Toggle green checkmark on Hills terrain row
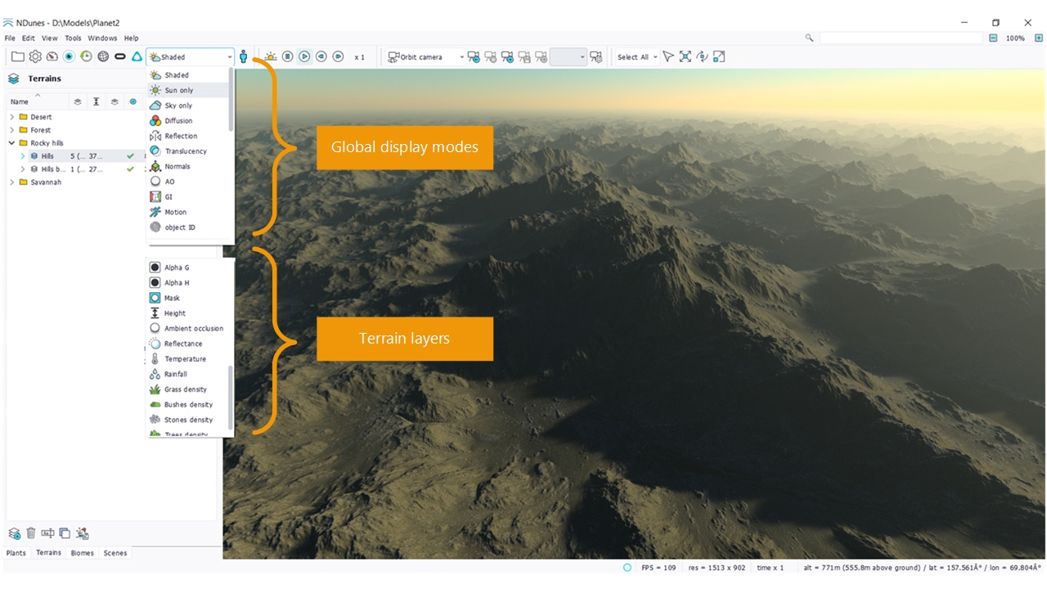Viewport: 1047px width, 589px height. point(130,156)
